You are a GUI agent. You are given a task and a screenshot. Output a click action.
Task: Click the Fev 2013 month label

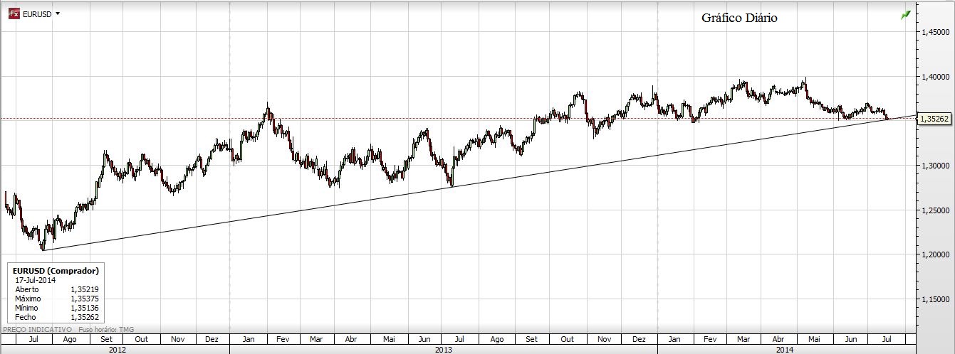click(282, 339)
